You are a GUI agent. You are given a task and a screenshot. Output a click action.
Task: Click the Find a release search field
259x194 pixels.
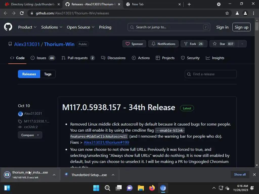pyautogui.click(x=211, y=74)
